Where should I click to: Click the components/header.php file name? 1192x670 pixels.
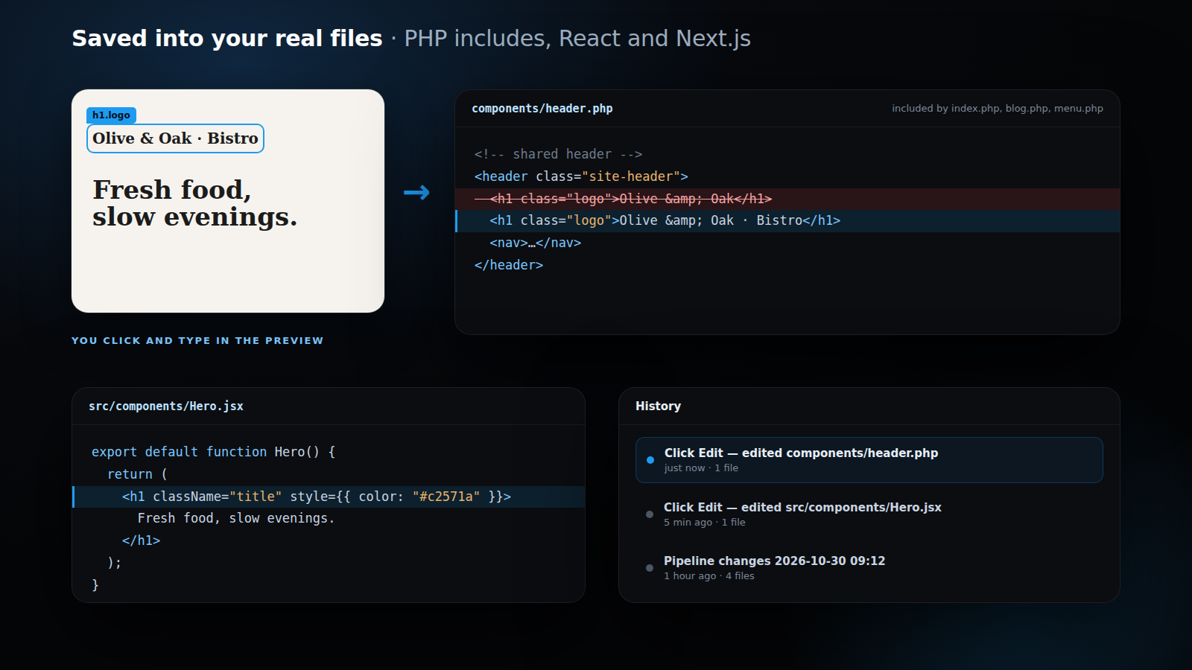542,109
